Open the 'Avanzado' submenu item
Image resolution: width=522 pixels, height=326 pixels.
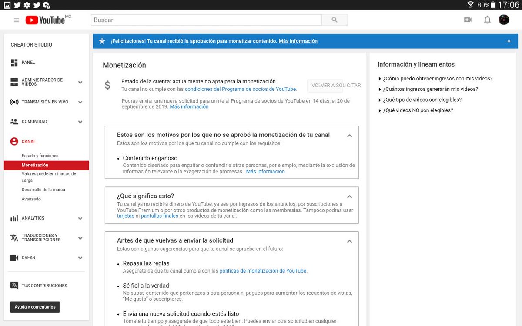pos(31,199)
